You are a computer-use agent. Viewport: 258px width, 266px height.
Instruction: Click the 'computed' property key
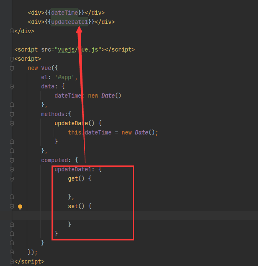click(x=54, y=160)
